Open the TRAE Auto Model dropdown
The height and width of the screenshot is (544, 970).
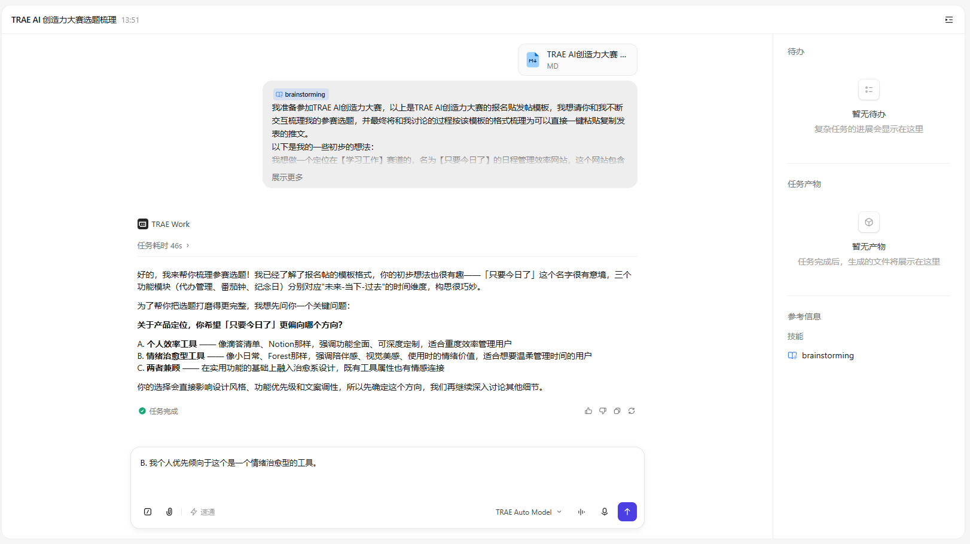click(x=529, y=512)
